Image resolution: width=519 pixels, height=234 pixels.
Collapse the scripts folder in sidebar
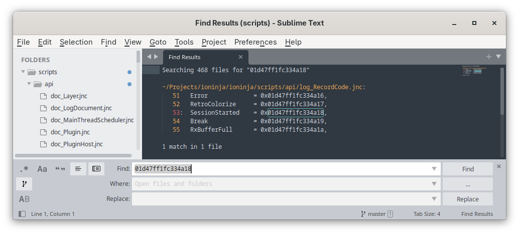click(23, 72)
